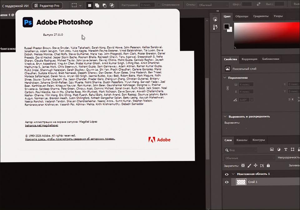300x210 pixels.
Task: Click the Выс. height input field in options bar
Action: pyautogui.click(x=279, y=4)
